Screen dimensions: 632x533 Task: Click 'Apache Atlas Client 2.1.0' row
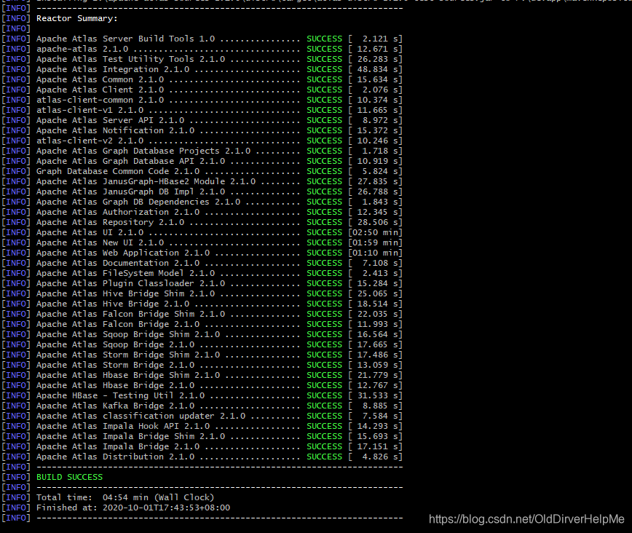pos(100,90)
